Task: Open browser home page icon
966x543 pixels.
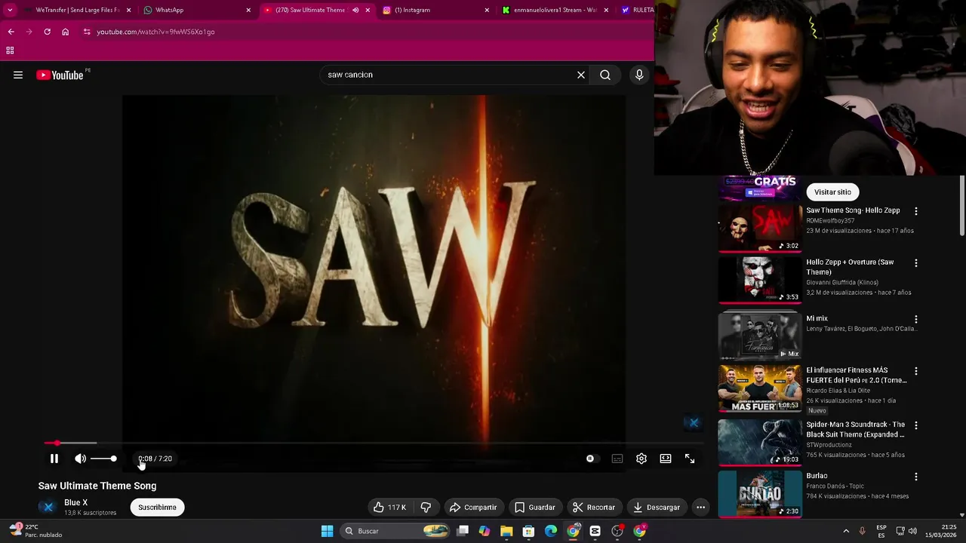Action: click(66, 32)
